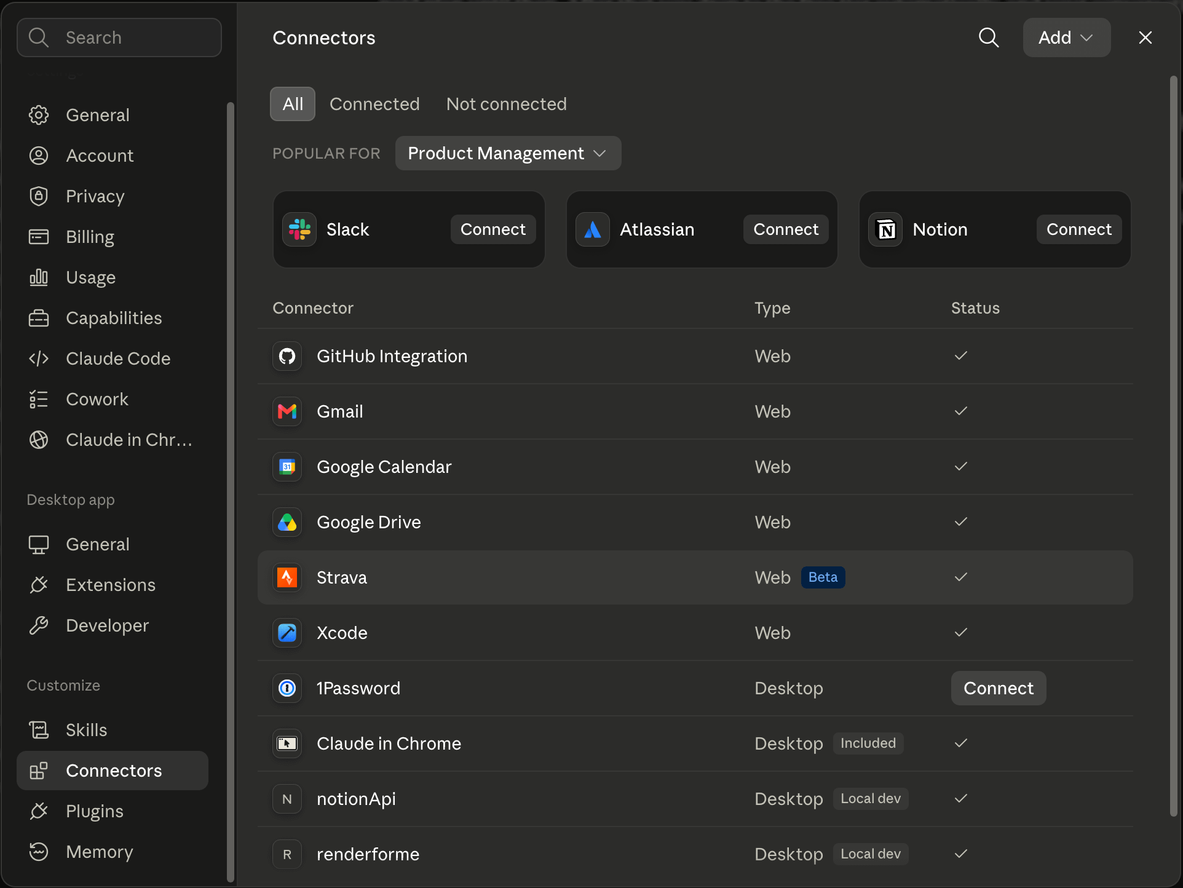Click the GitHub Integration icon
The height and width of the screenshot is (888, 1183).
(287, 356)
